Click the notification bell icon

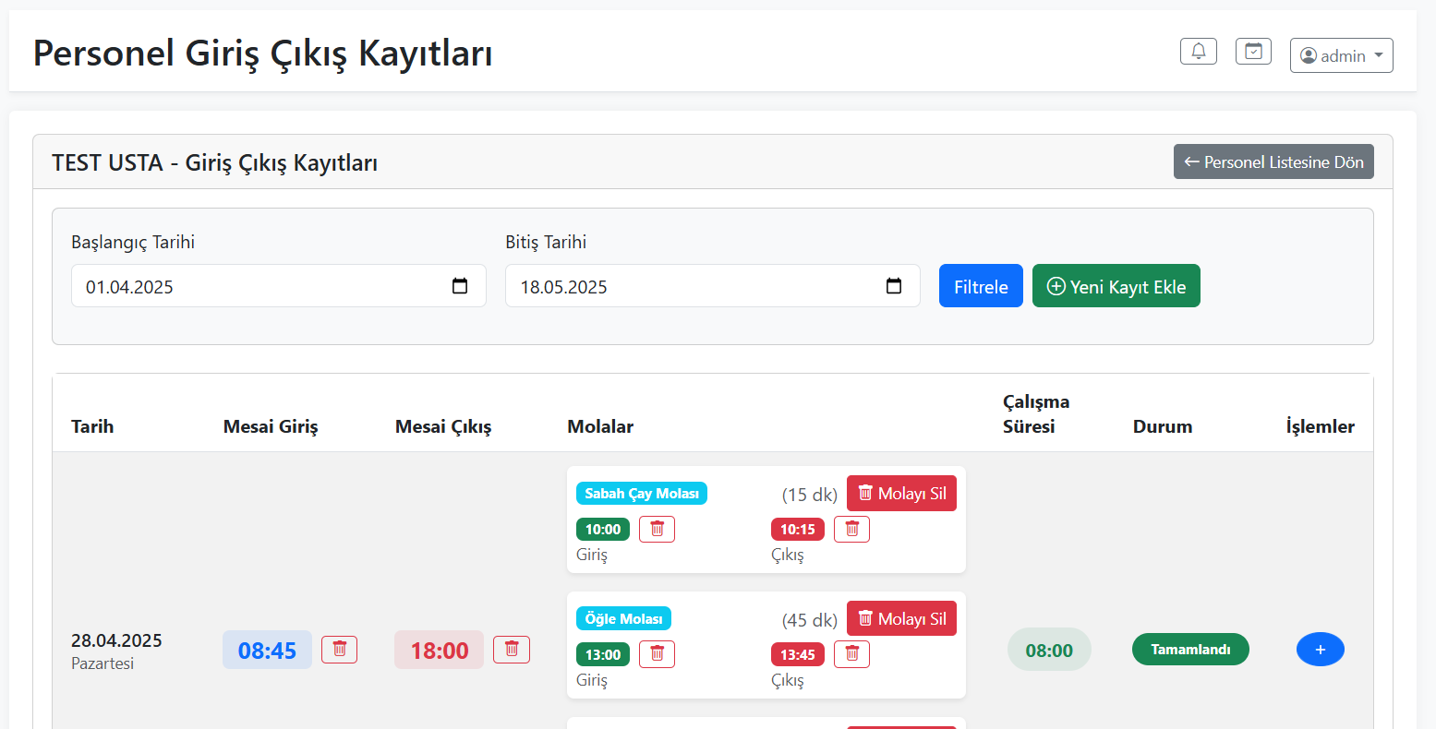(1198, 52)
